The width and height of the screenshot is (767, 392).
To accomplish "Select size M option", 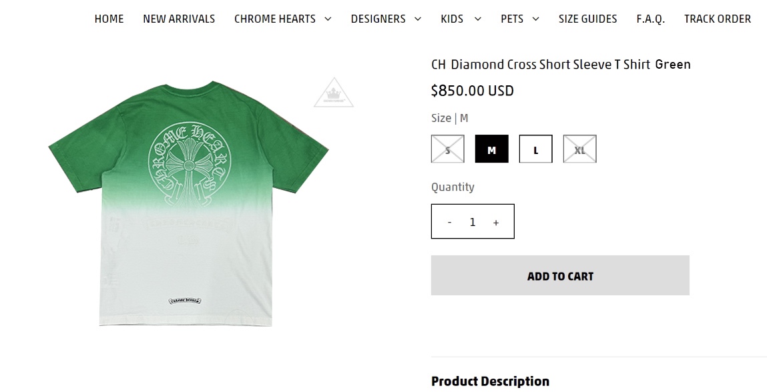I will [491, 149].
